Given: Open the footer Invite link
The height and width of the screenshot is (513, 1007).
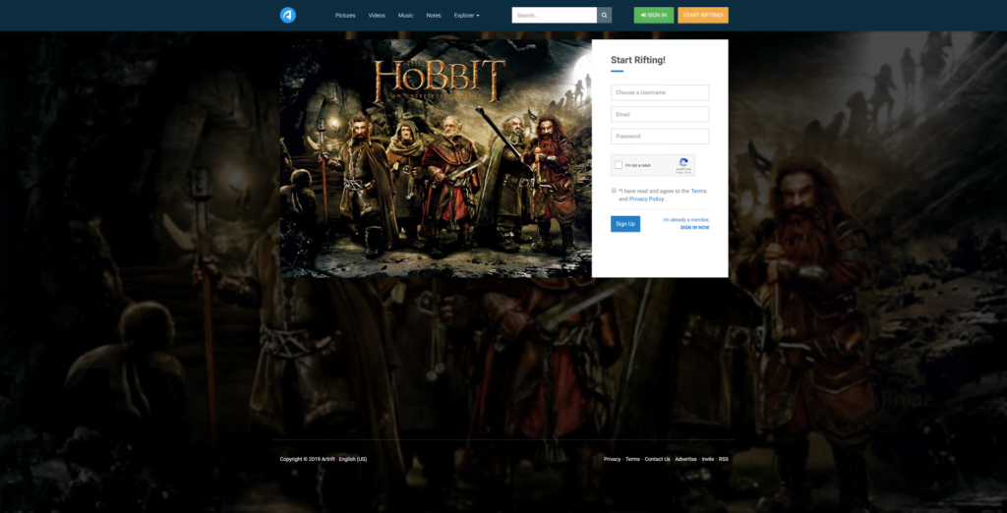Looking at the screenshot, I should [x=708, y=459].
